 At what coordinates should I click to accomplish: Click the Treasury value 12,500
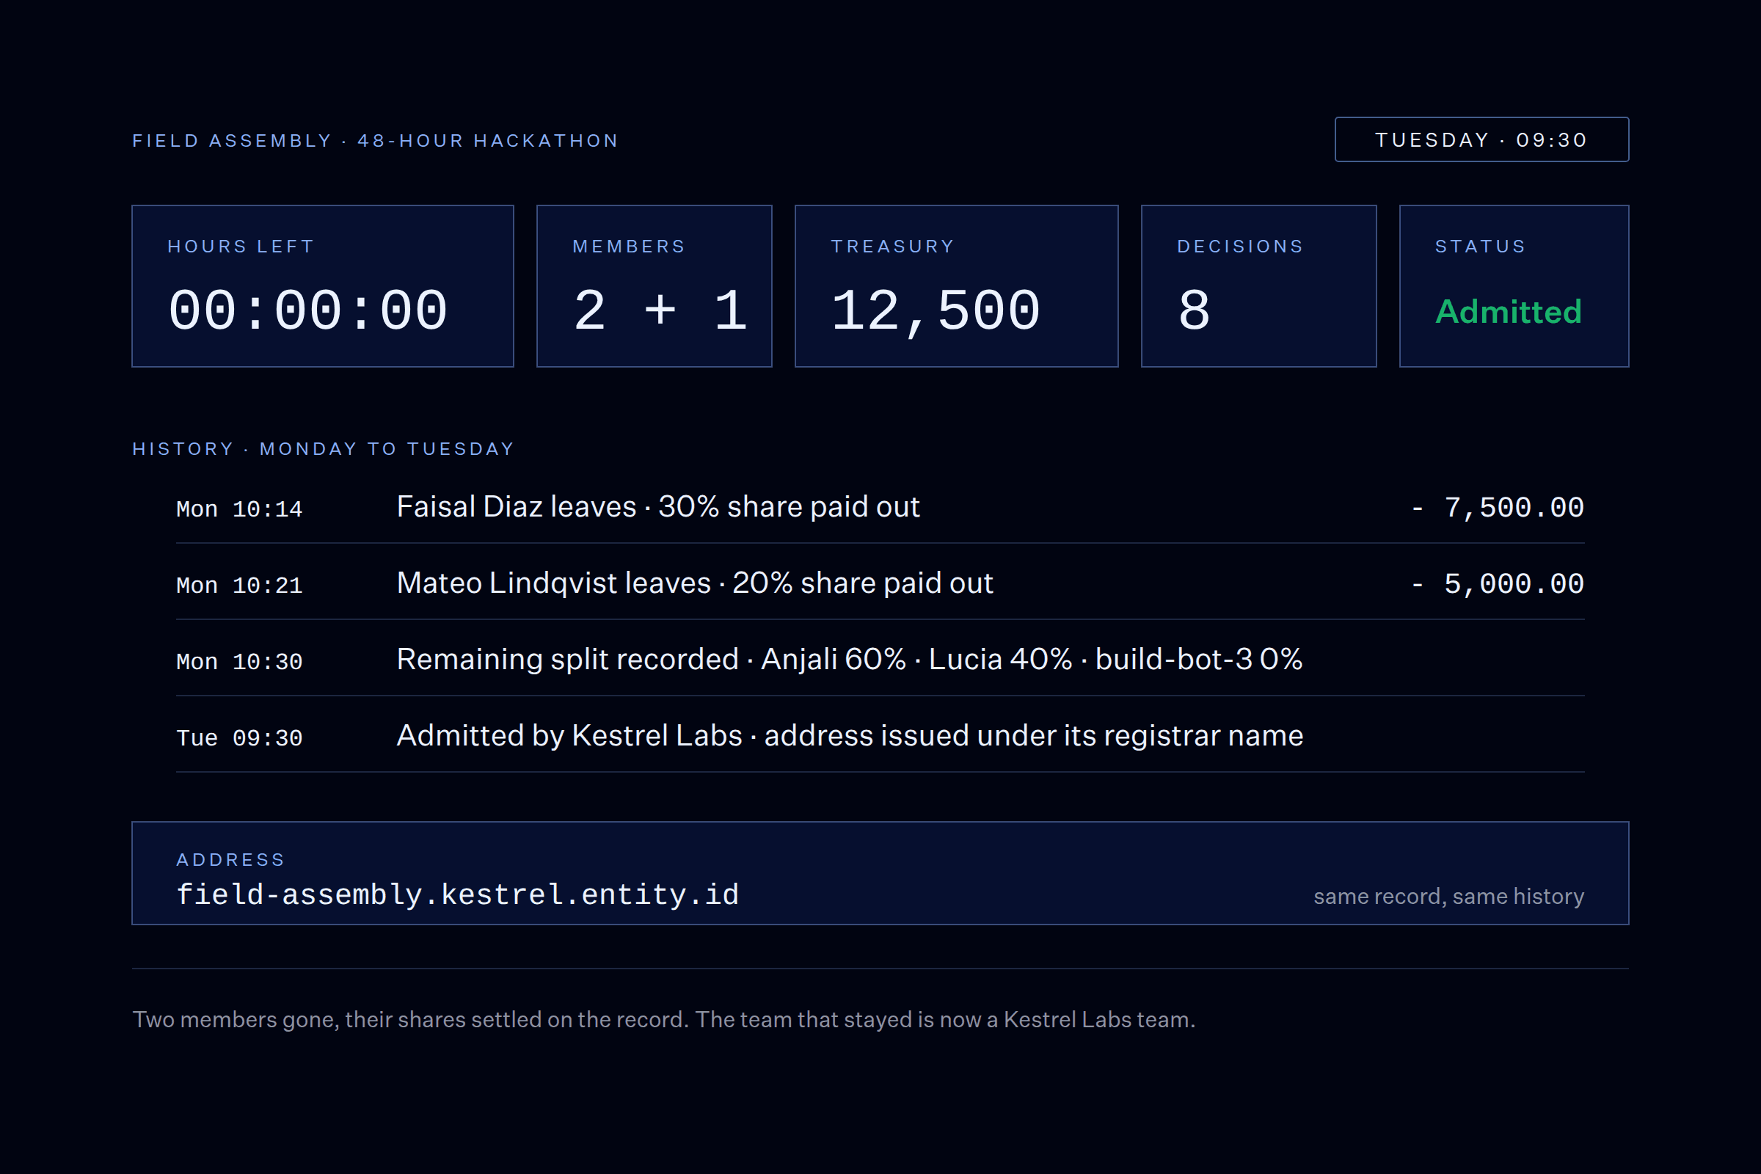coord(936,311)
